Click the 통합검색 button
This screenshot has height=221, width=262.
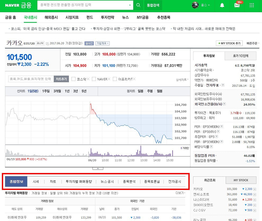[153, 5]
